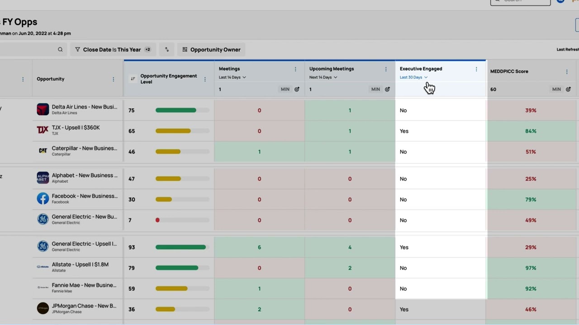This screenshot has width=579, height=325.
Task: Click TJX MEDDPICC score 84%
Action: [531, 131]
